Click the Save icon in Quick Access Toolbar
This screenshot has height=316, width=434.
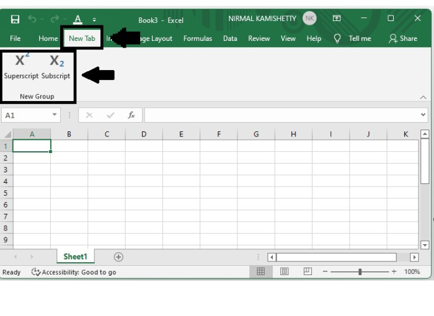pyautogui.click(x=15, y=19)
